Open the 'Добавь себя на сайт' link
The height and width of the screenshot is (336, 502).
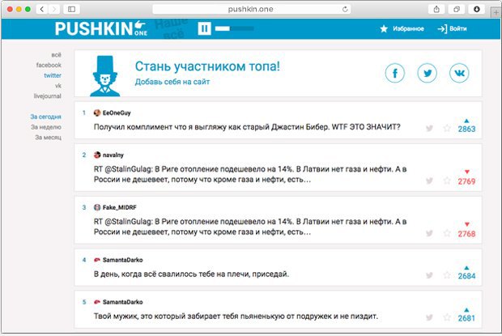tap(172, 82)
